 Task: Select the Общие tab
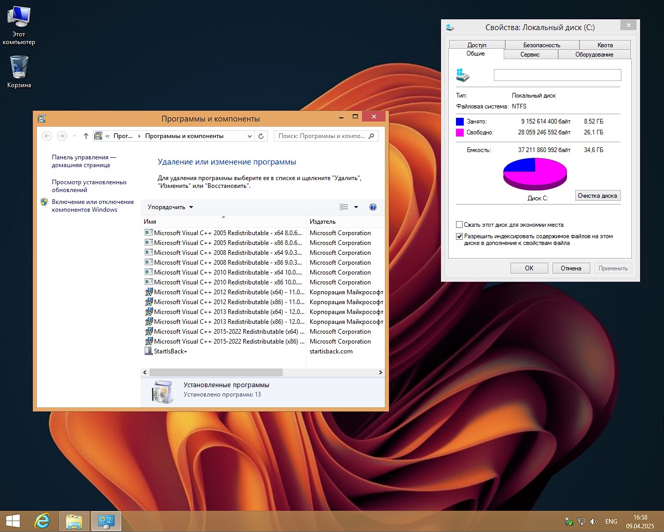(x=476, y=54)
